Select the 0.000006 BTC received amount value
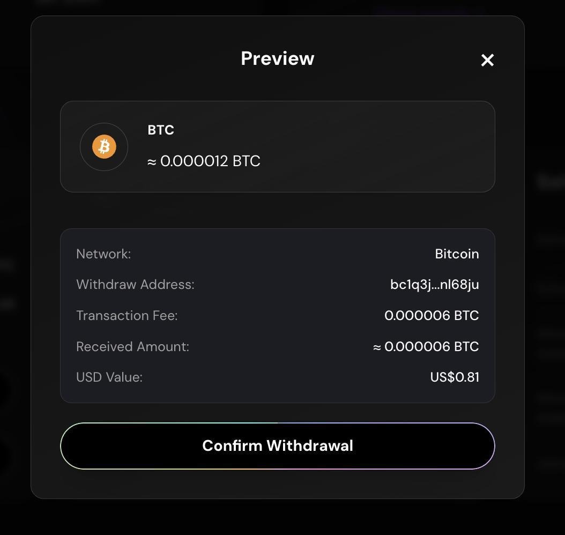 432,347
